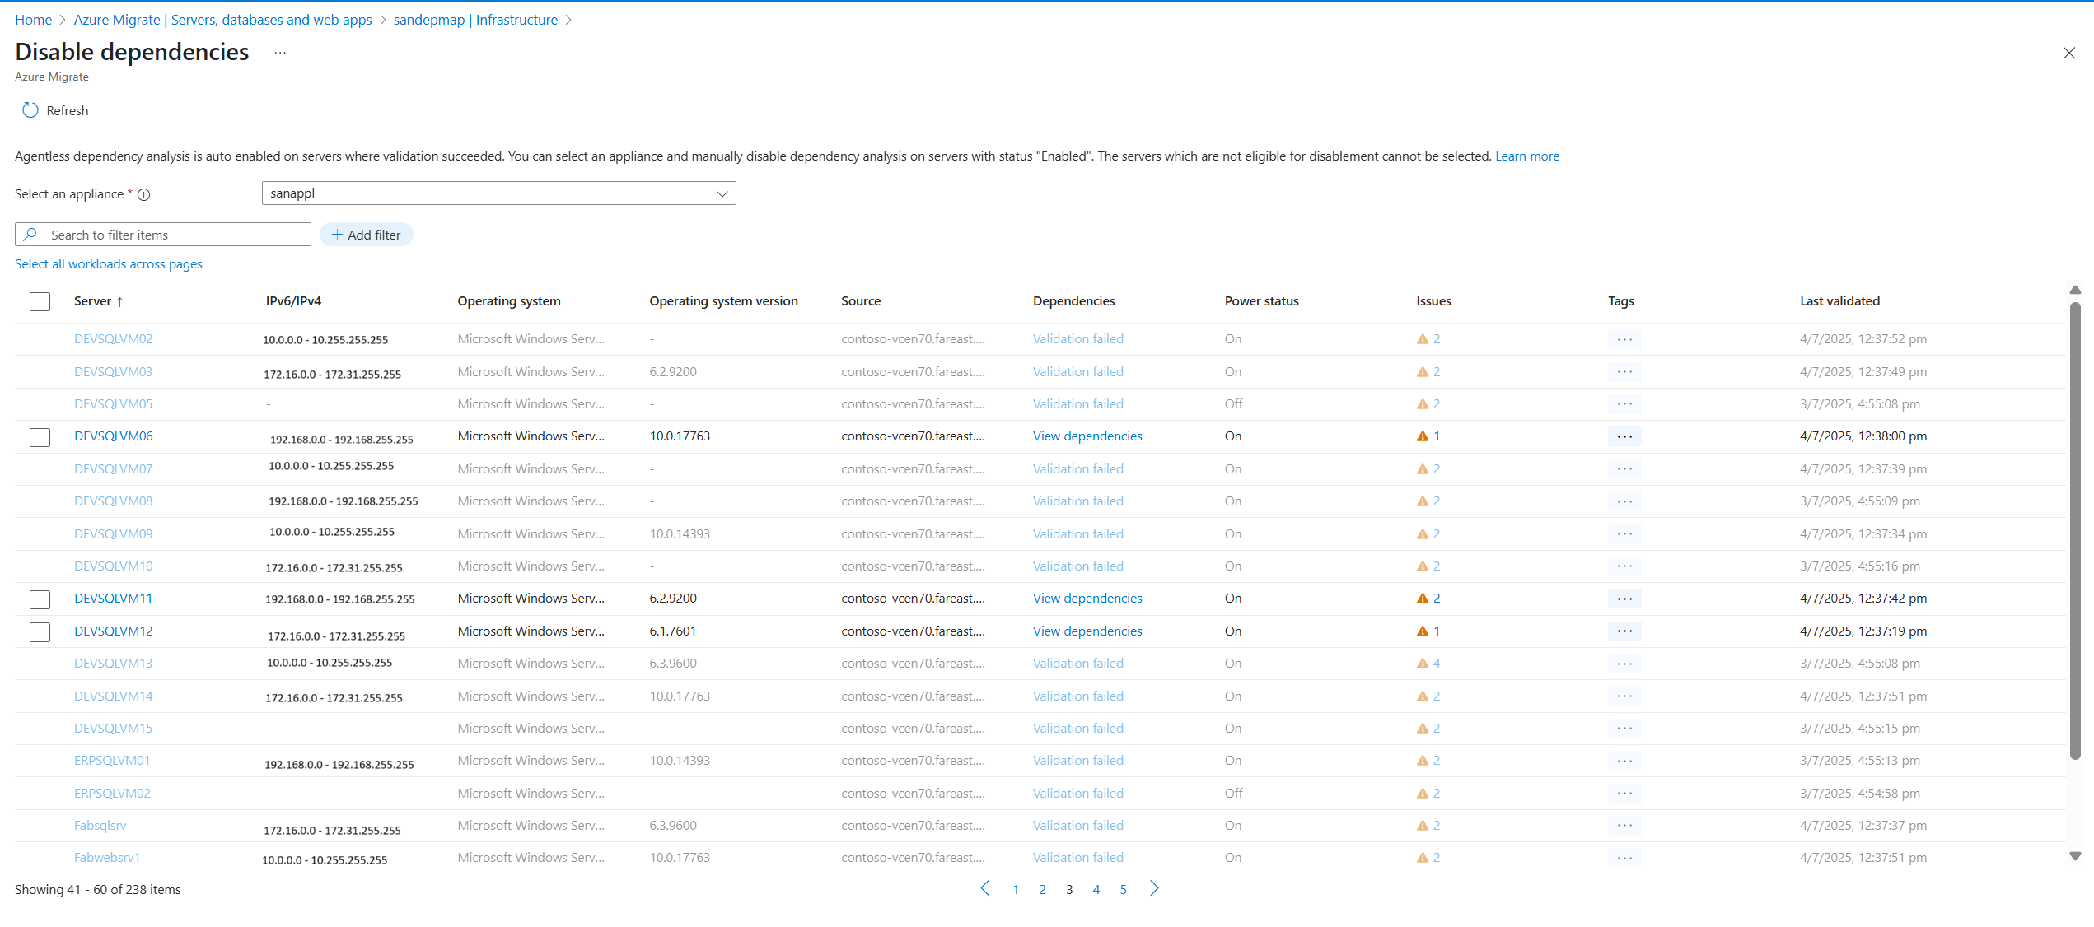Open the Tags ellipsis for DEVSQLVM11

coord(1624,599)
